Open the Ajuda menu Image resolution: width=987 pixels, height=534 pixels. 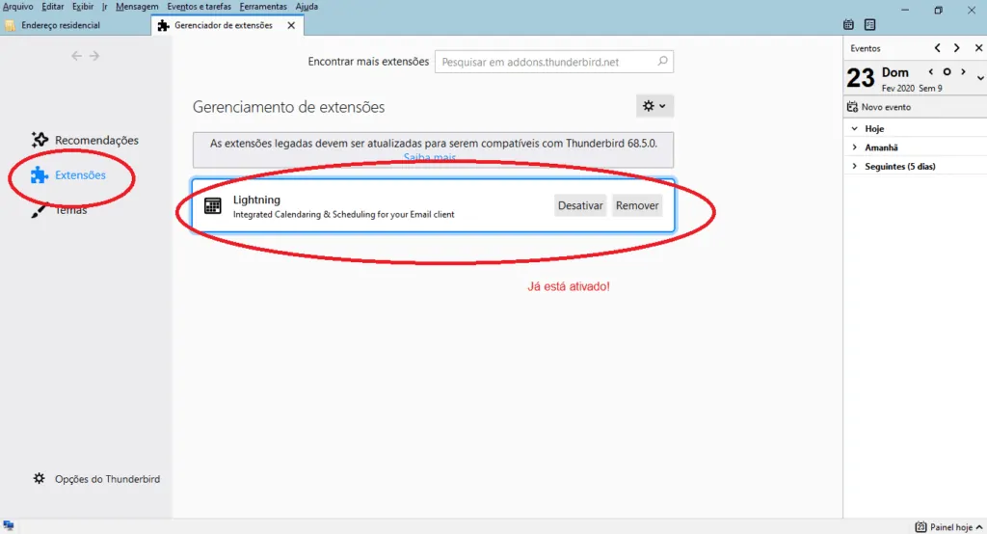pyautogui.click(x=307, y=7)
